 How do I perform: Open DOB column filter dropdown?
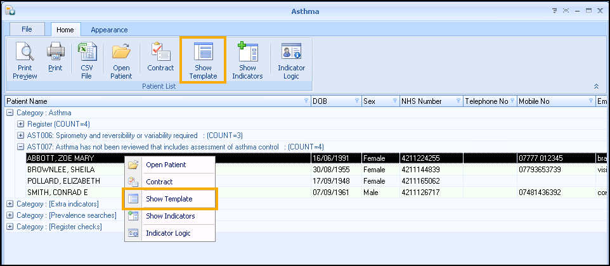pyautogui.click(x=357, y=101)
